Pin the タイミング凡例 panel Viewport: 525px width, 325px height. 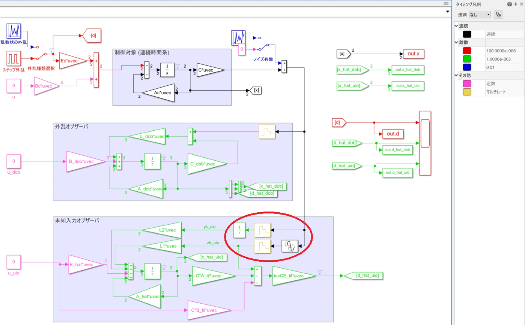516,4
